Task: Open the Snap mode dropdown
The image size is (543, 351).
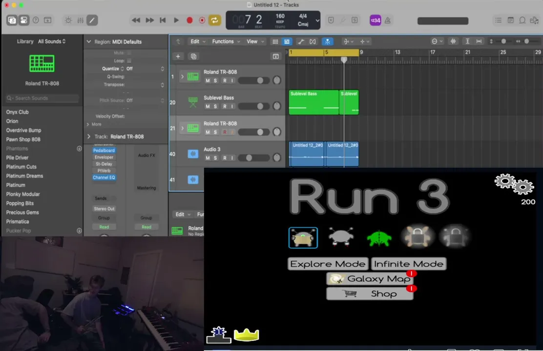Action: pos(437,41)
